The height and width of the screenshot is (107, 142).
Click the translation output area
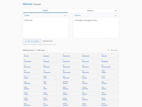[96, 27]
